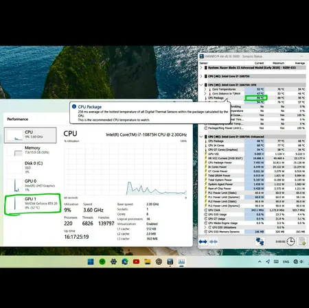This screenshot has height=308, width=309.
Task: Click HWiNFO clock reset timer icon
Action: pyautogui.click(x=290, y=241)
